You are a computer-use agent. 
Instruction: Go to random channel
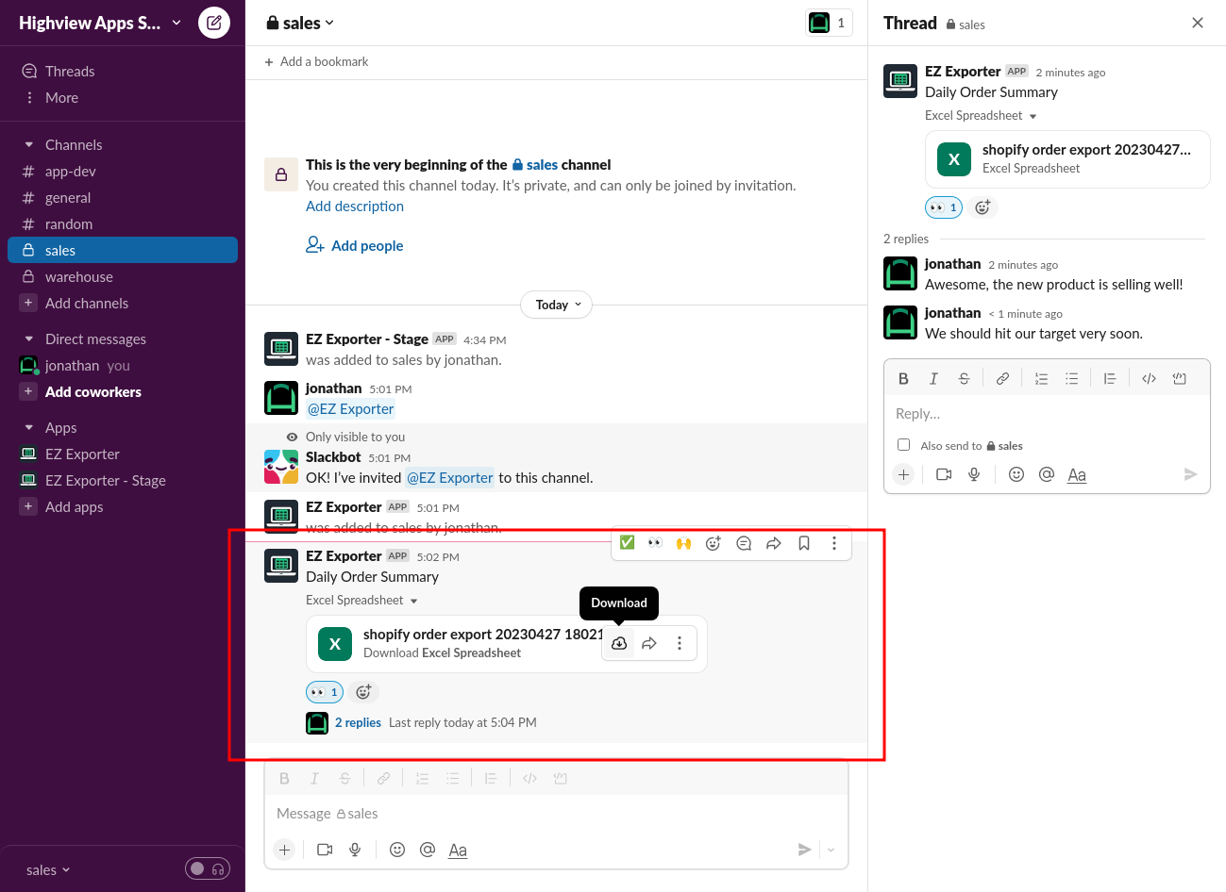(x=123, y=224)
